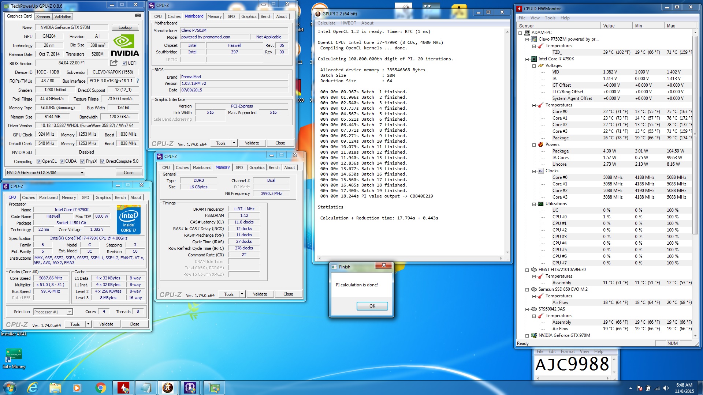Toggle the DirectCompute 5.0 checkbox

click(x=103, y=161)
